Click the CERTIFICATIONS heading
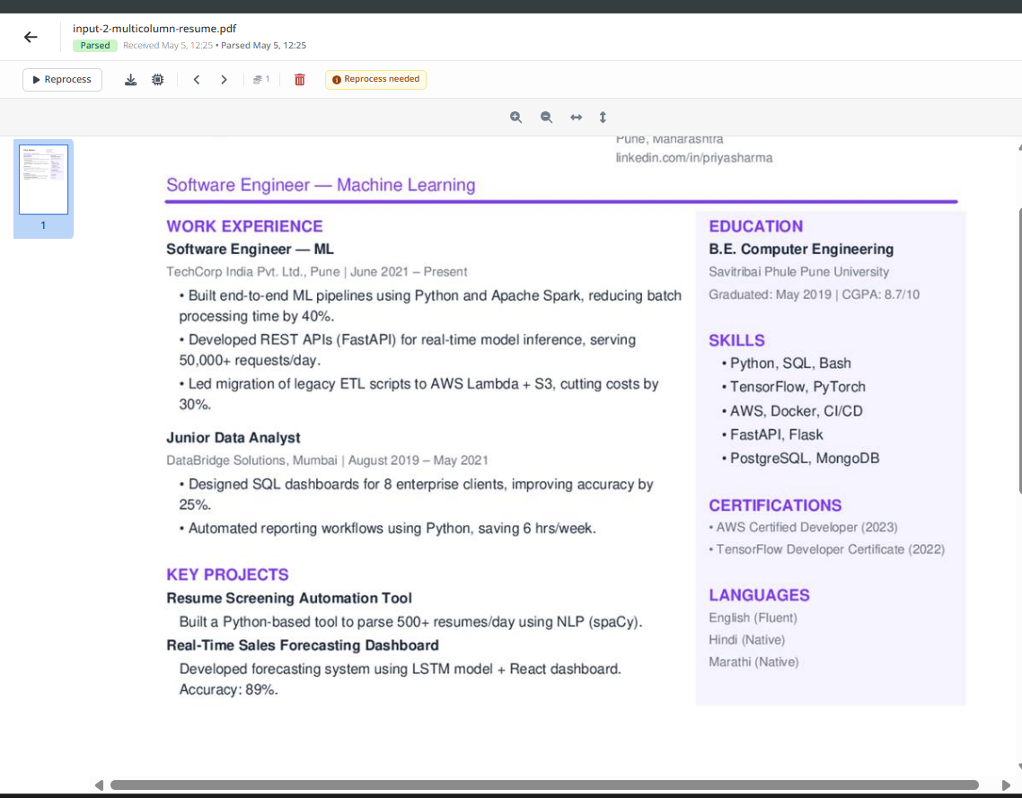Screen dimensions: 1022x798 coord(775,505)
